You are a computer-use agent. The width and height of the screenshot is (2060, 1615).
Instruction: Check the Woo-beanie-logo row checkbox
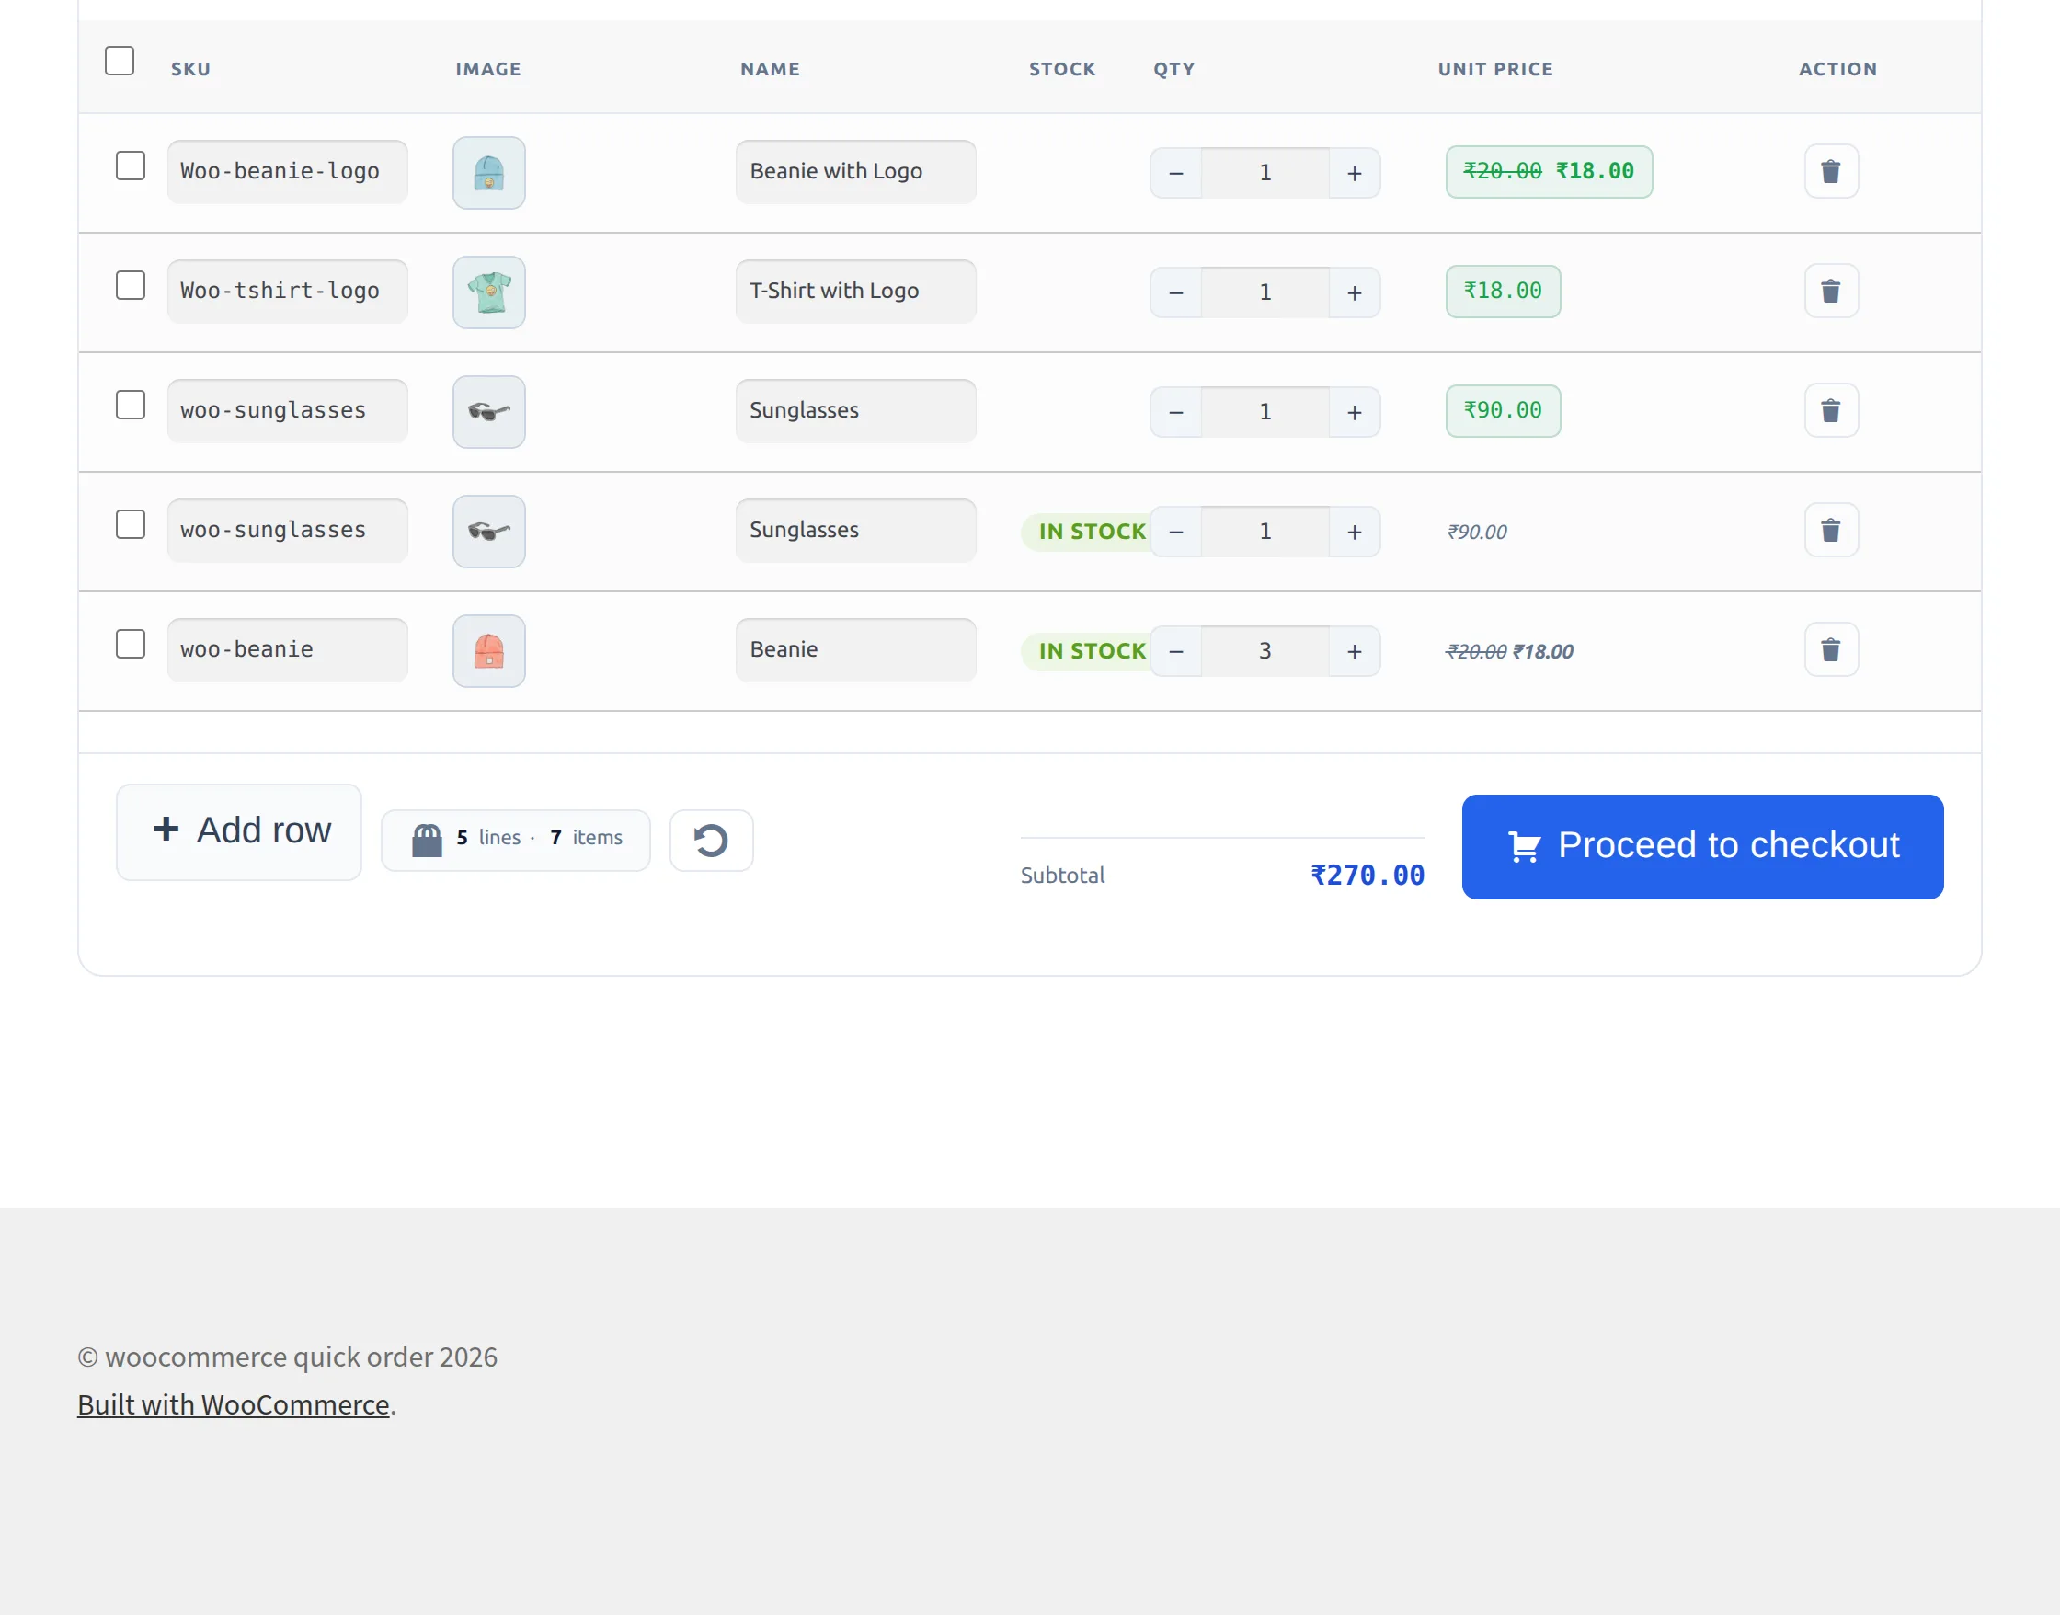pyautogui.click(x=131, y=166)
